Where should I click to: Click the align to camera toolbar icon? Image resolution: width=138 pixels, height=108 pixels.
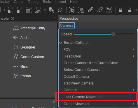click(x=10, y=10)
